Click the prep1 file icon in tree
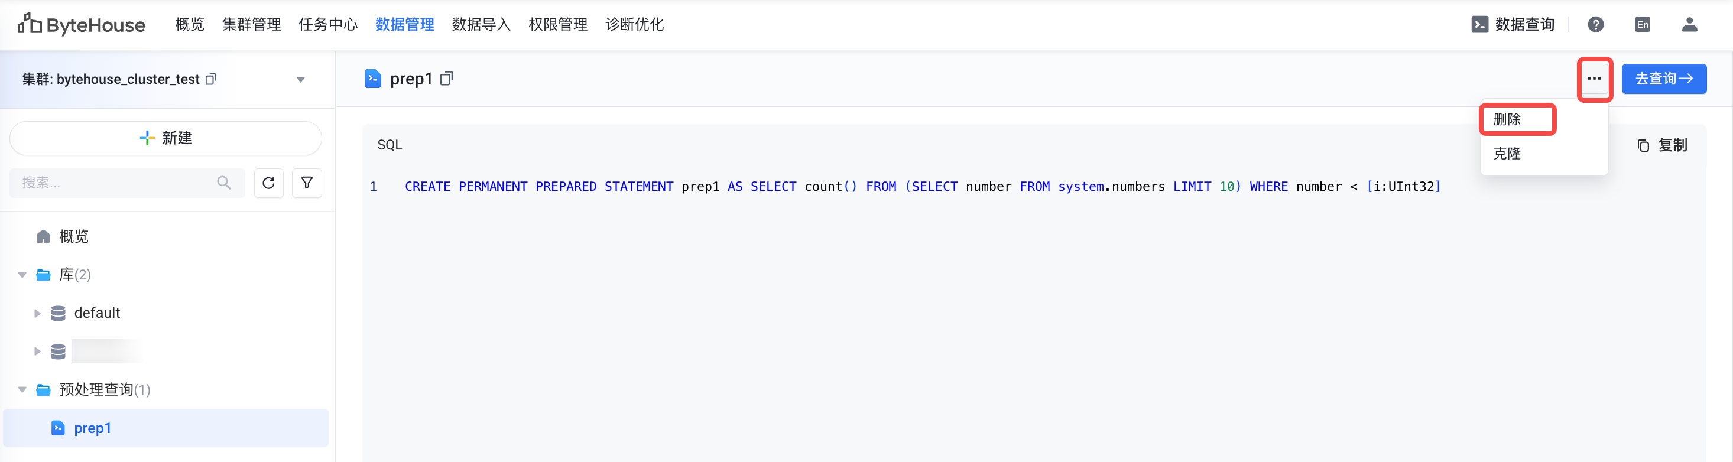This screenshot has height=462, width=1733. coord(59,428)
